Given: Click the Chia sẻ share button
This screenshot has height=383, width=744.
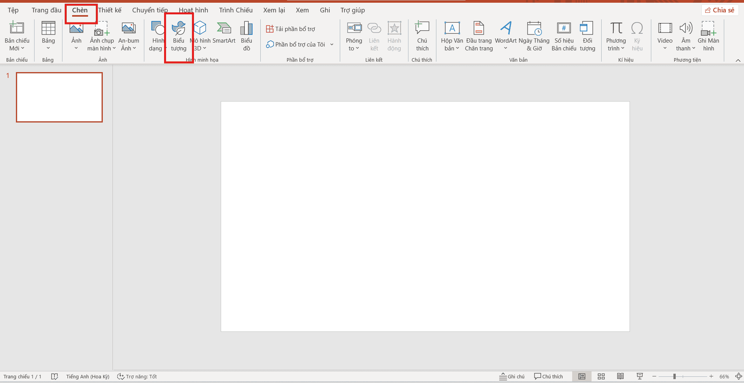Looking at the screenshot, I should pyautogui.click(x=720, y=10).
